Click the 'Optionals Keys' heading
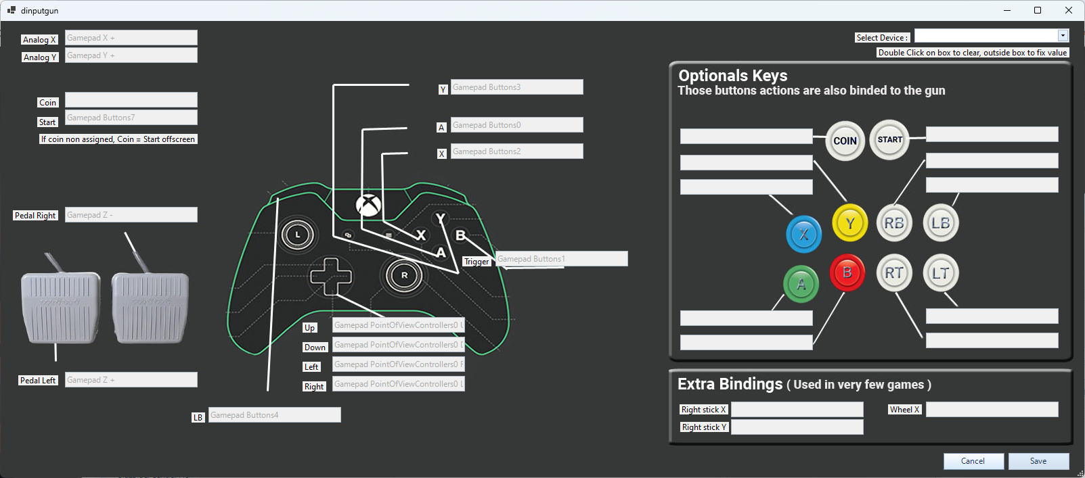 pos(733,76)
